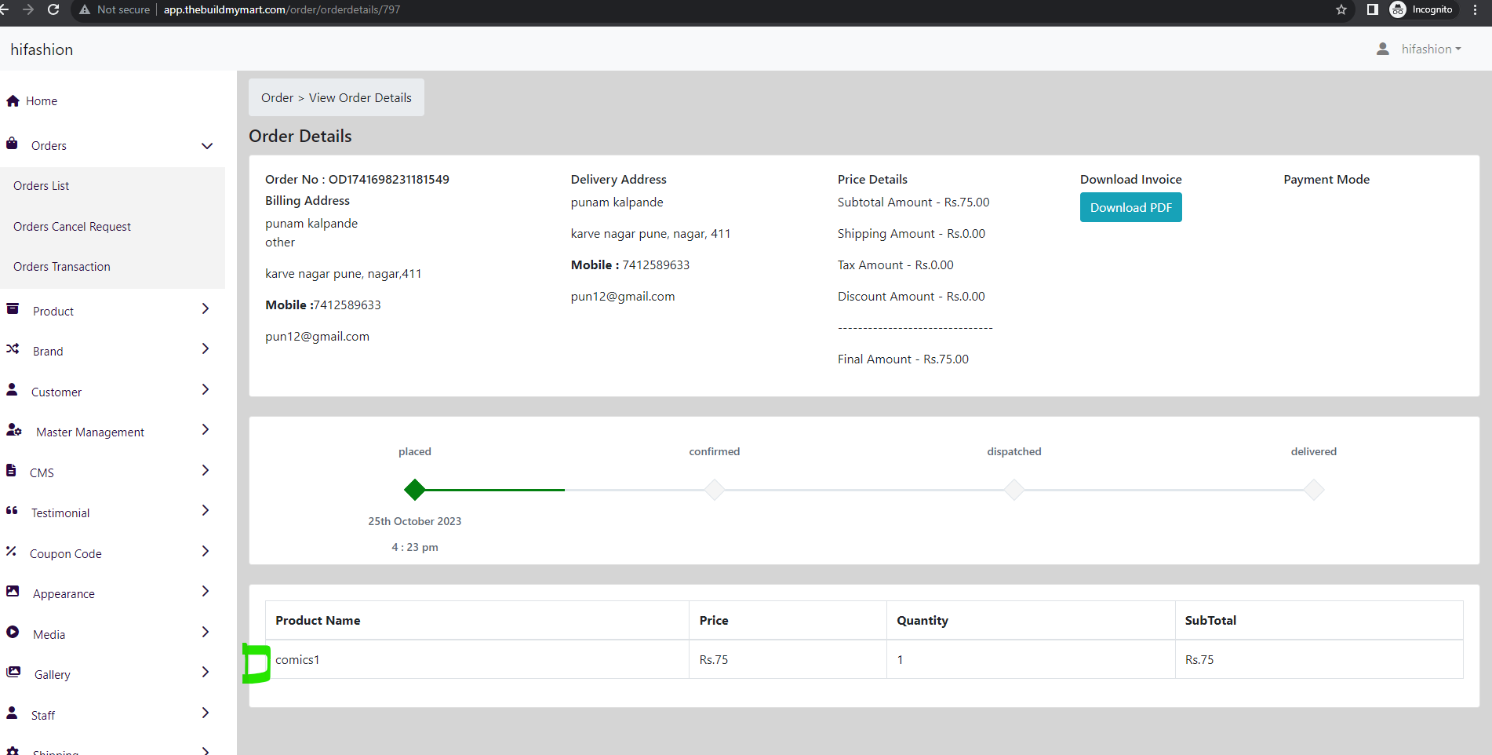This screenshot has width=1492, height=755.
Task: Click the Appearance image icon
Action: [x=13, y=591]
